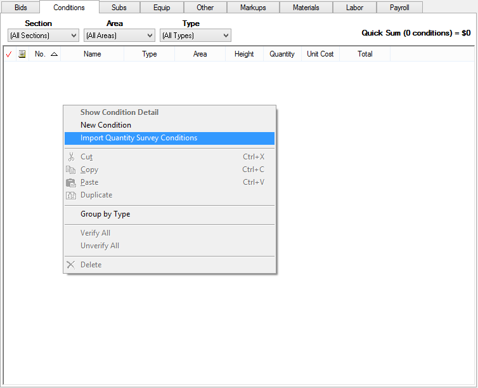Click Unverify All in the context menu

coord(169,246)
